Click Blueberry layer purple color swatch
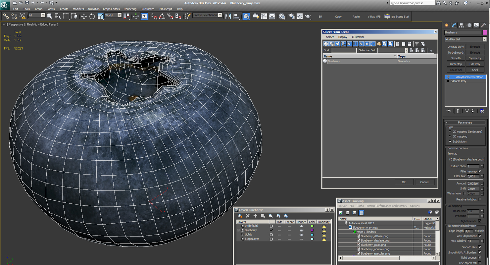Viewport: 490px width, 265px height. [312, 230]
